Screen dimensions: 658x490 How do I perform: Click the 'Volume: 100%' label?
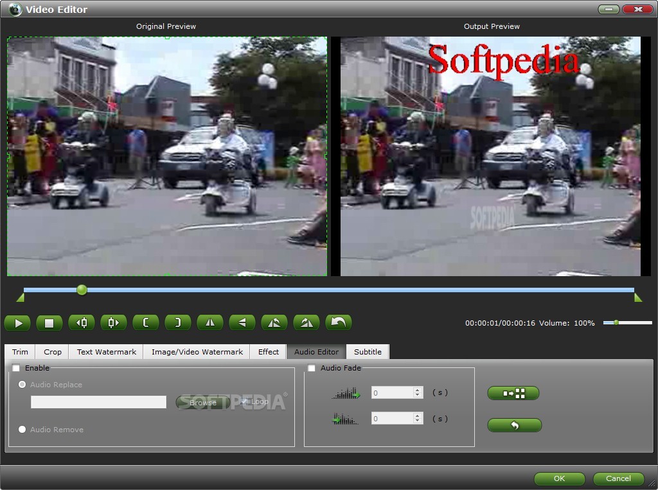click(x=567, y=323)
